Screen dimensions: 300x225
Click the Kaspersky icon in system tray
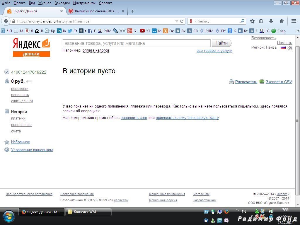click(x=262, y=217)
